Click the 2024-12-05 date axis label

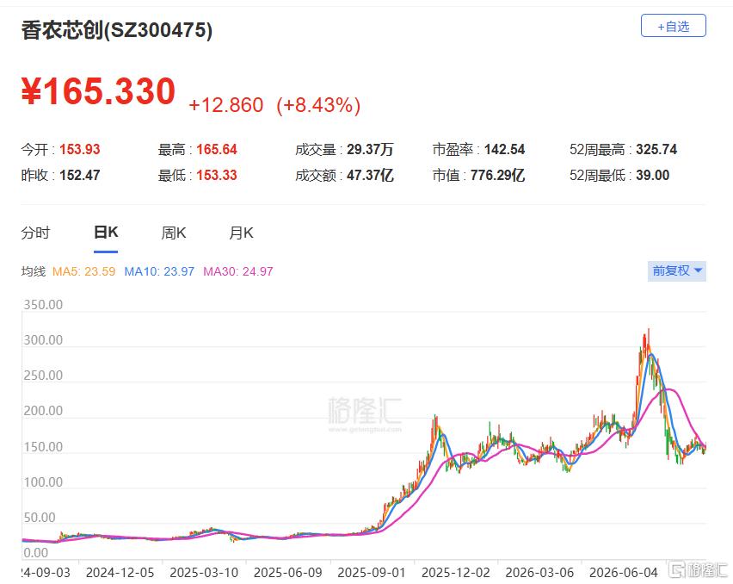click(x=120, y=572)
